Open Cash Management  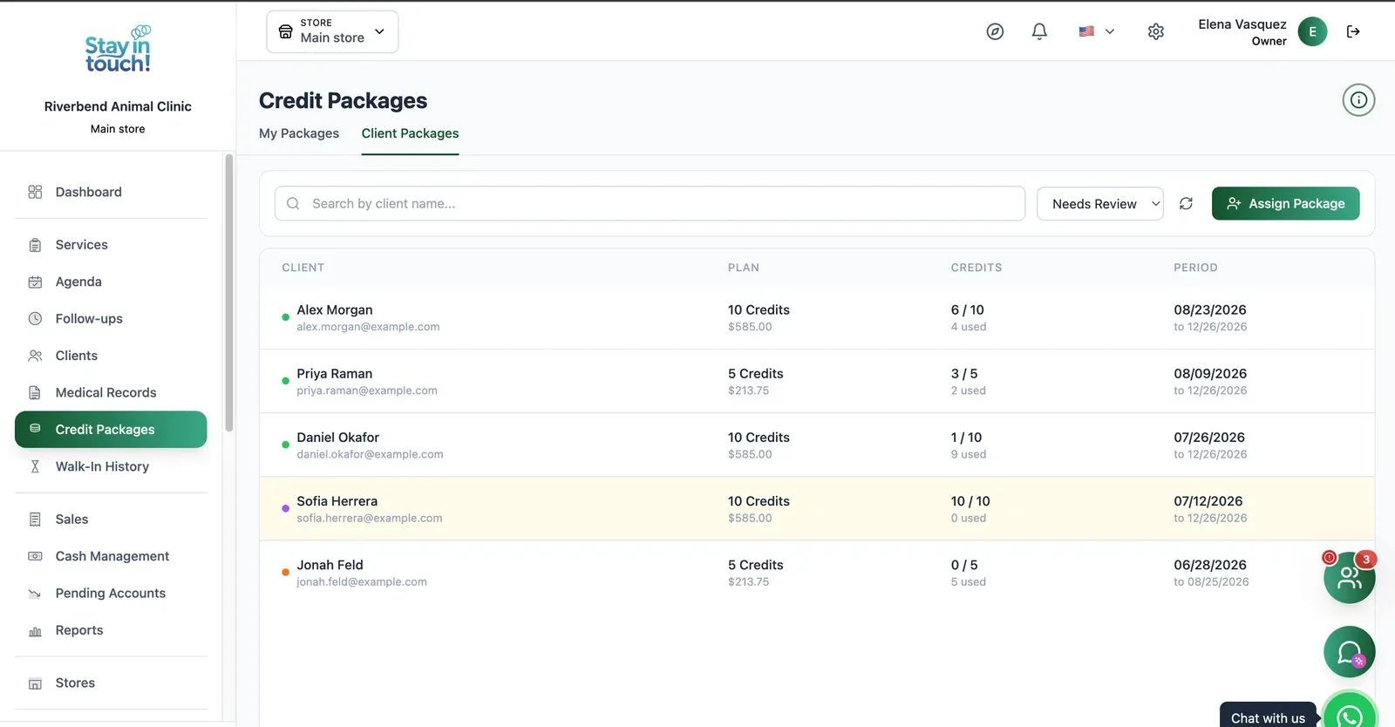tap(112, 556)
